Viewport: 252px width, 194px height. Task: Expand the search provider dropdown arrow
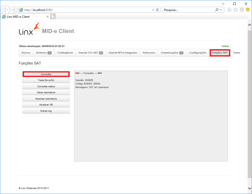click(221, 10)
